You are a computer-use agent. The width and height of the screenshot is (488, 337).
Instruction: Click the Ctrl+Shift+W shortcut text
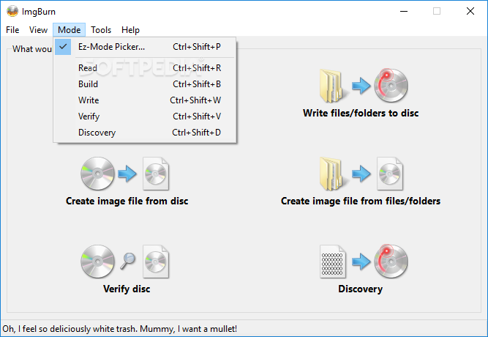195,100
